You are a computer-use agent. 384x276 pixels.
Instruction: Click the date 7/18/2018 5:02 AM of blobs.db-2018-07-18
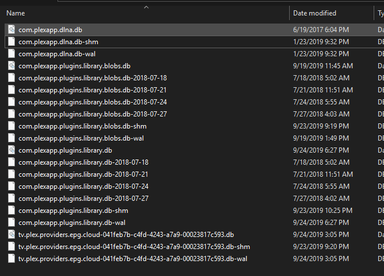321,78
